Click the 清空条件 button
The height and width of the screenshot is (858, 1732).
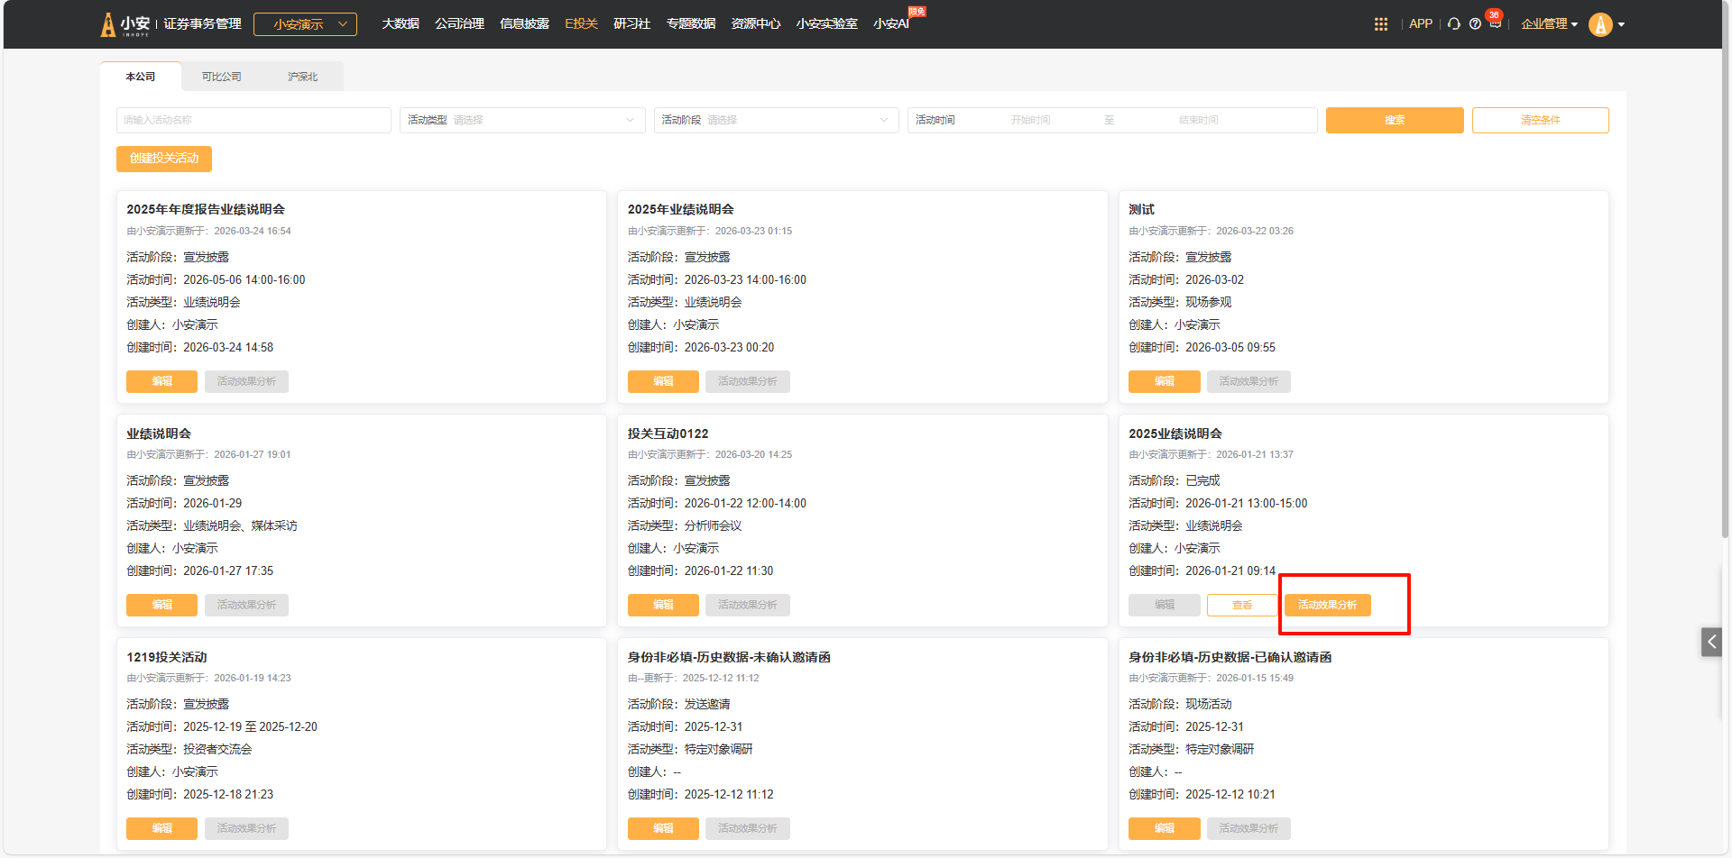click(1540, 120)
